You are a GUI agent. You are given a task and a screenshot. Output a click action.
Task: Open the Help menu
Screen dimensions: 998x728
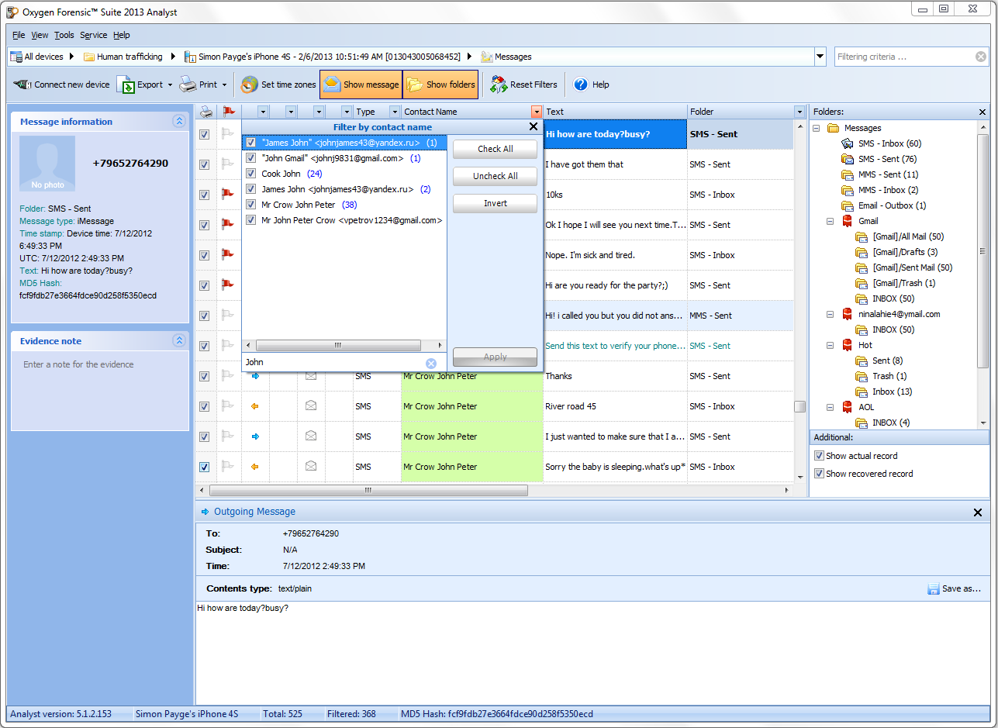[122, 35]
